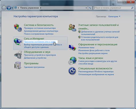
Task: Open Удаление программы link
Action: pyautogui.click(x=34, y=67)
